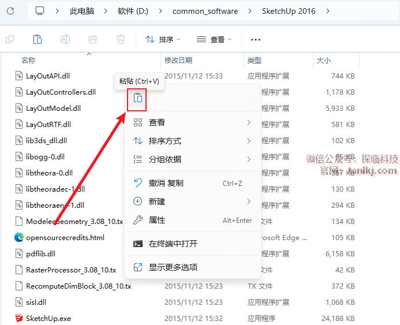Click the SketchUp.exe application icon
Viewport: 400px width, 325px height.
19,318
